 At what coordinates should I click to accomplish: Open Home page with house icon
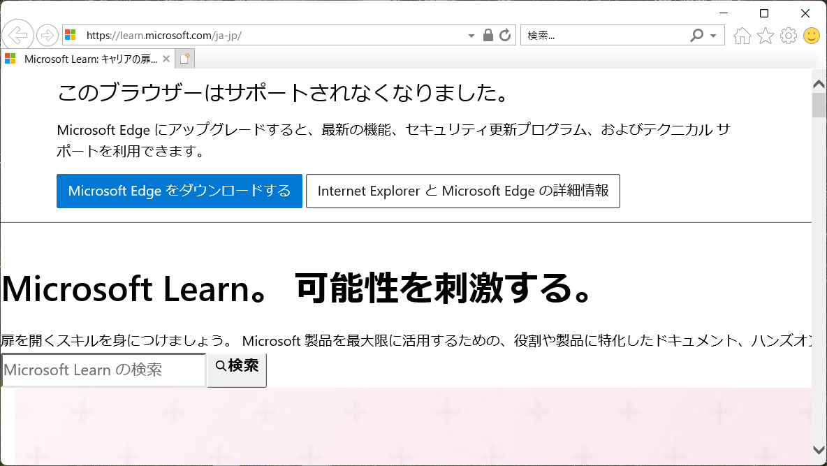point(741,35)
